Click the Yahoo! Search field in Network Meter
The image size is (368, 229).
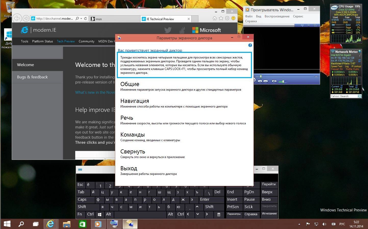[344, 96]
